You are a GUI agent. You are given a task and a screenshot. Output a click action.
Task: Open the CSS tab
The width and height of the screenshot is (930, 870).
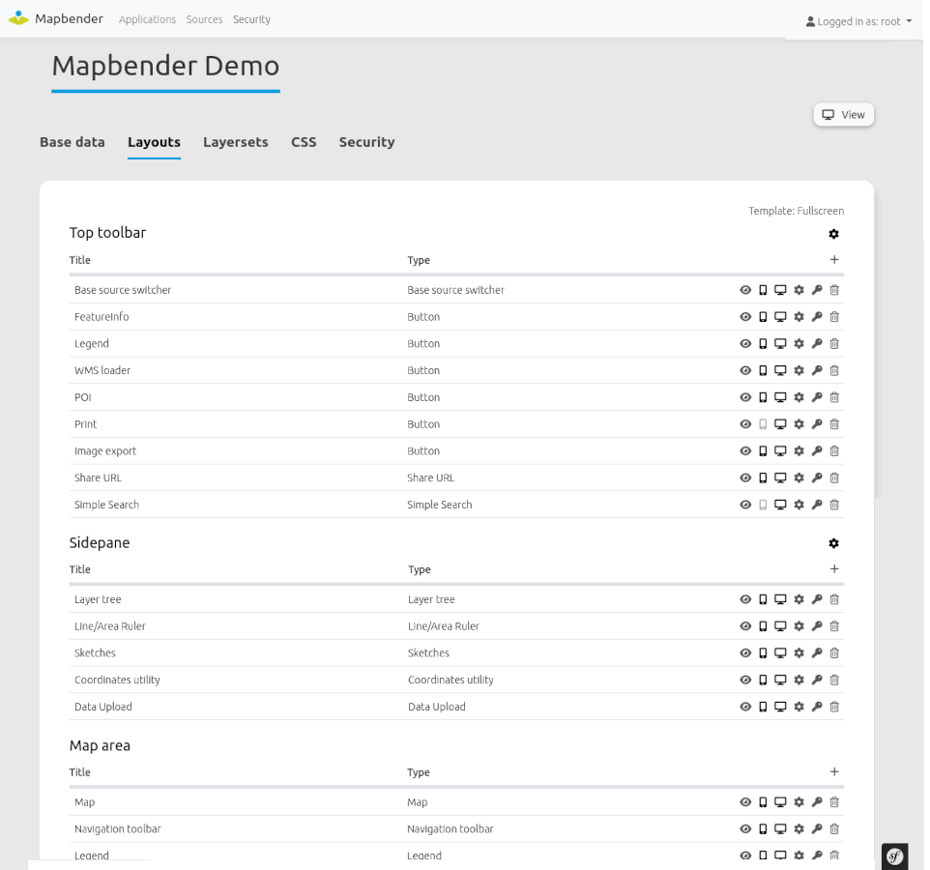[304, 142]
